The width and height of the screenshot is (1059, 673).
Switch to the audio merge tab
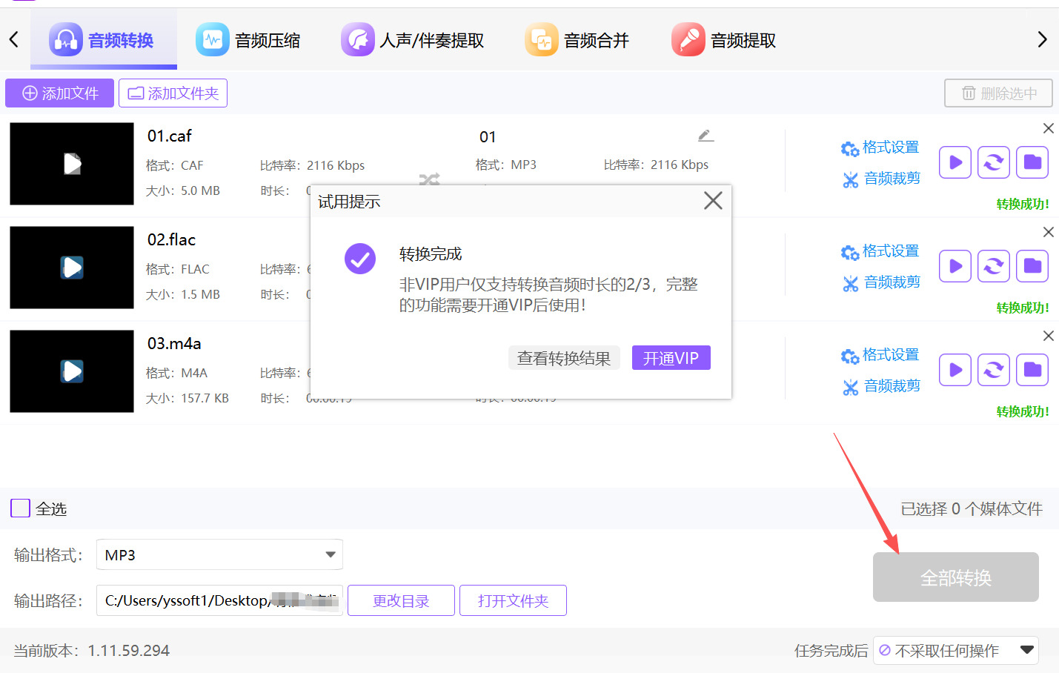tap(577, 40)
